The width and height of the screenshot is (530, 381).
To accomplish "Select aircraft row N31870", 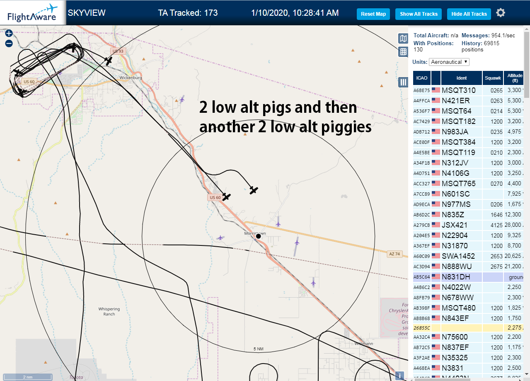I will tap(468, 245).
